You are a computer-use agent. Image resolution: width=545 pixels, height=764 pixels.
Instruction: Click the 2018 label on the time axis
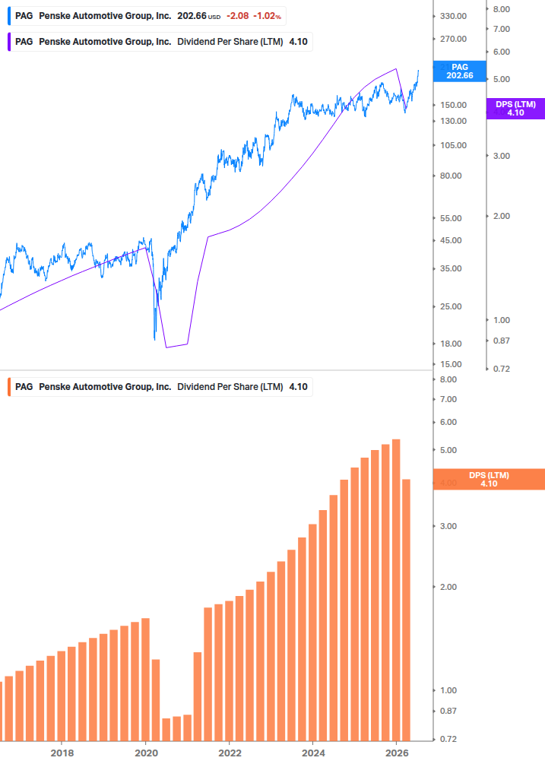[x=62, y=753]
